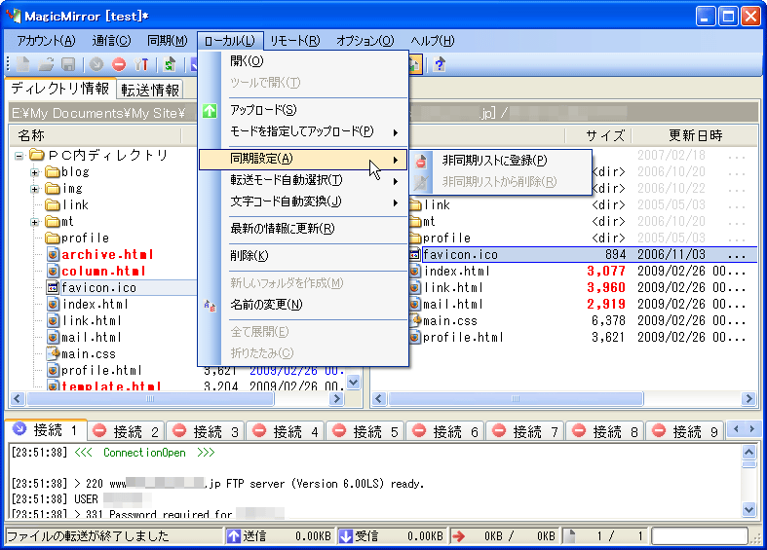
Task: Click the green upload arrow menu icon
Action: point(210,111)
